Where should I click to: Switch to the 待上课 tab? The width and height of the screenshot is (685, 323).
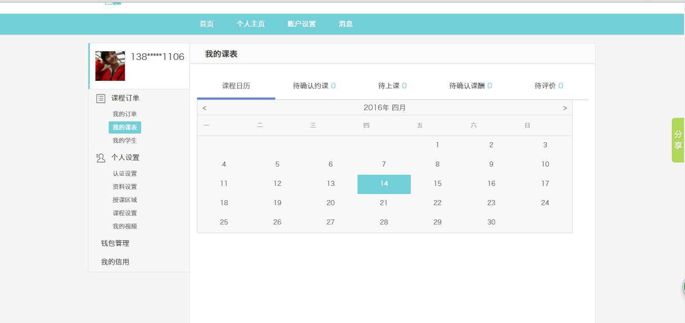(392, 86)
